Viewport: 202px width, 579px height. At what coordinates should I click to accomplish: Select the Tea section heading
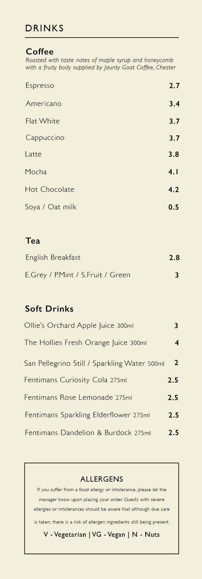pos(33,241)
